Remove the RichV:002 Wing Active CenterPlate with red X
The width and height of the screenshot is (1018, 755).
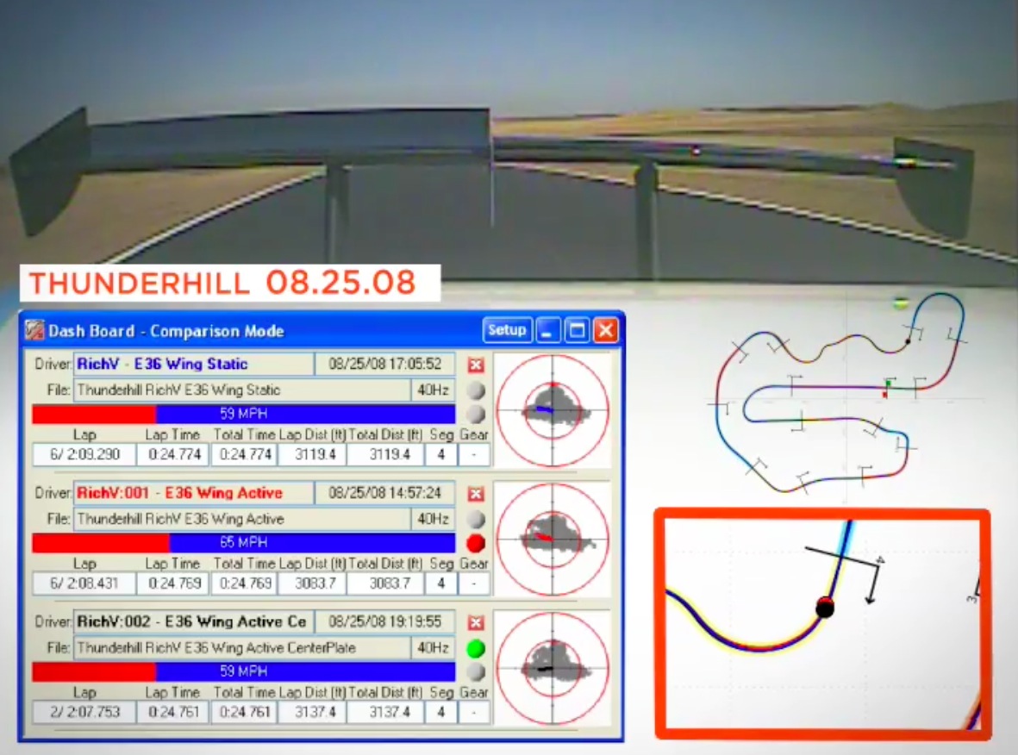475,622
